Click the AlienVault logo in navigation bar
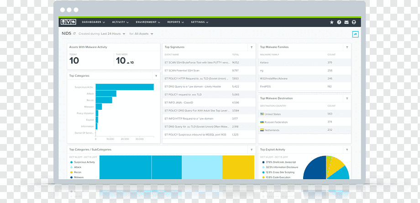This screenshot has width=420, height=203. pyautogui.click(x=68, y=22)
